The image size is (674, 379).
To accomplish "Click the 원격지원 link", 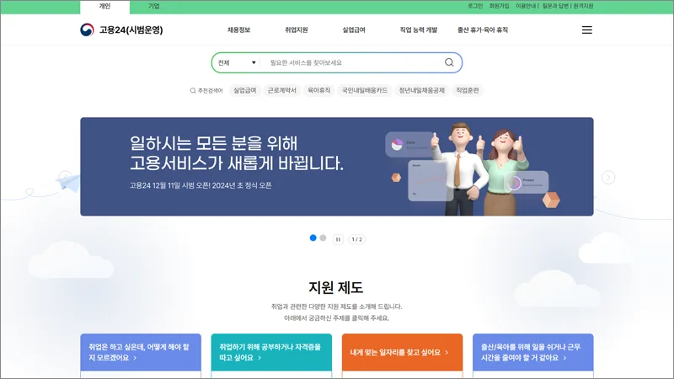I will (583, 6).
